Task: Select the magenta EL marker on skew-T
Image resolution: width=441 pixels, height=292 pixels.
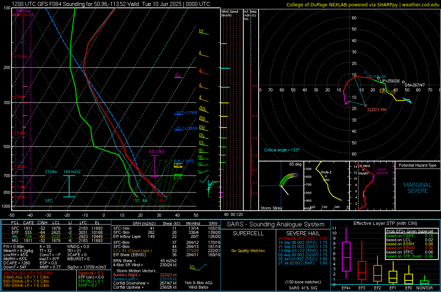Action: (x=178, y=76)
